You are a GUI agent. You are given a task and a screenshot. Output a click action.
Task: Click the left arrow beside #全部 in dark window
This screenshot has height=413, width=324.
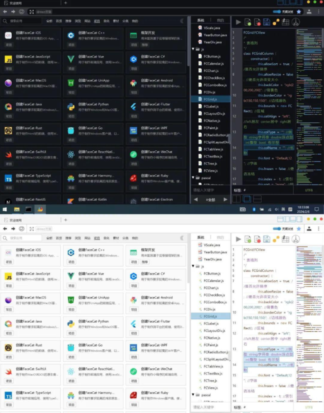pos(196,200)
